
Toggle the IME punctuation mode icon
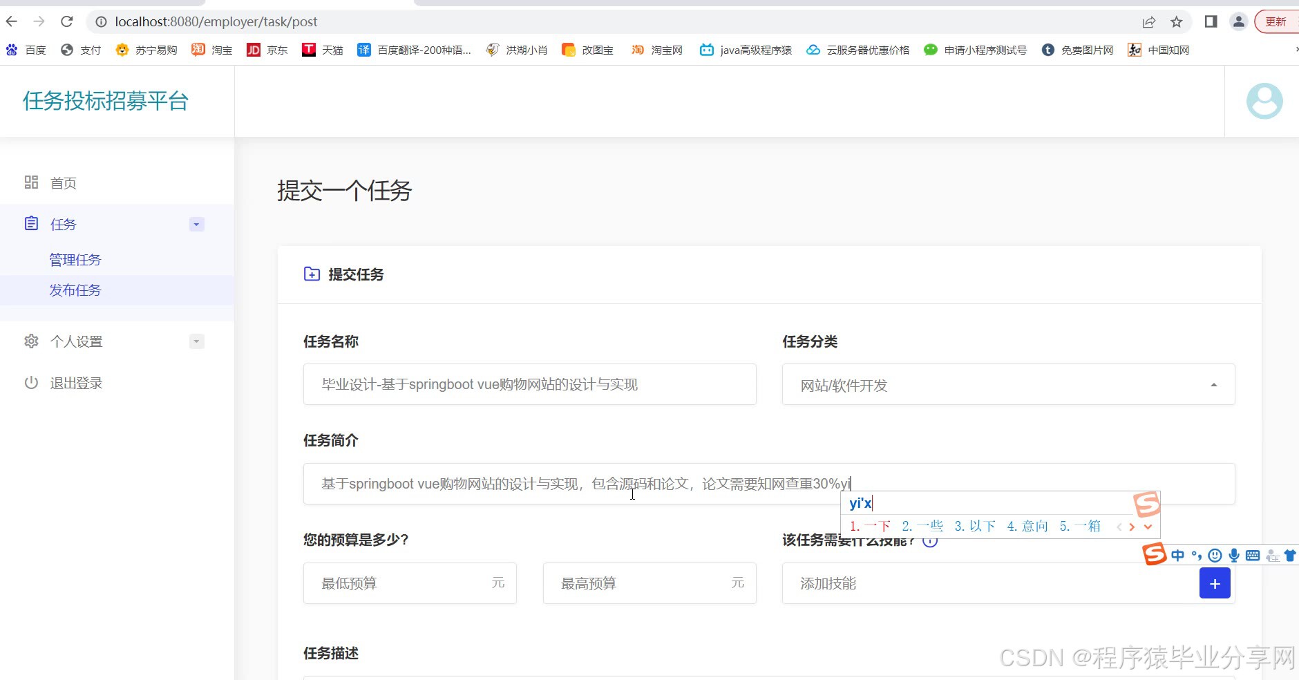pos(1197,555)
